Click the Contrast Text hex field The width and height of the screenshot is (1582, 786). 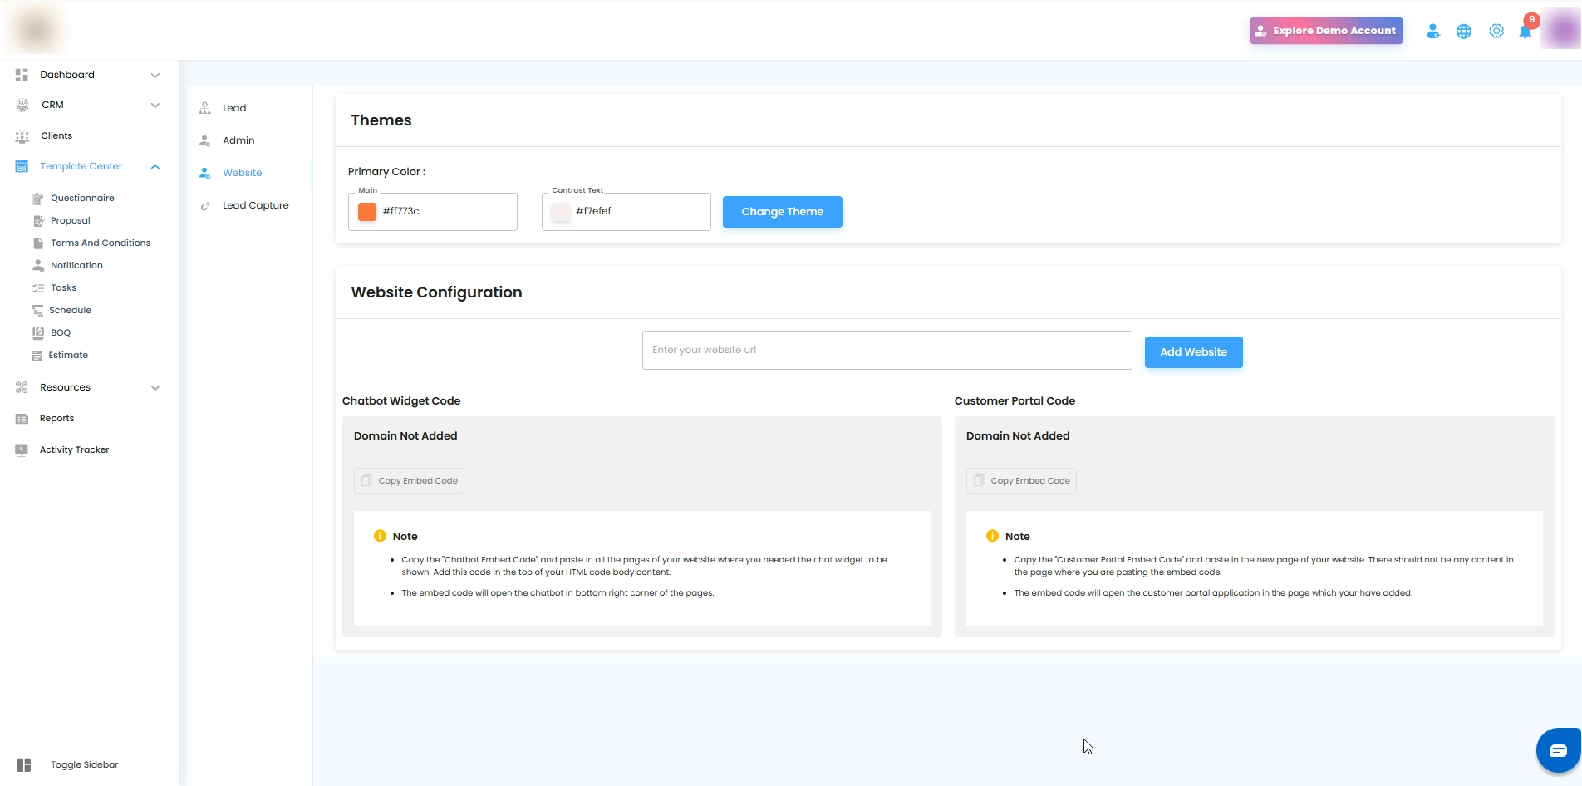[626, 212]
